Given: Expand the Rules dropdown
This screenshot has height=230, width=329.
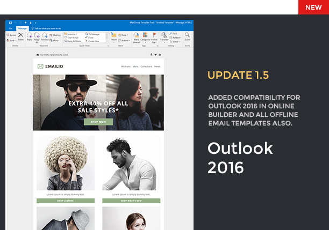Looking at the screenshot, I should coord(123,35).
